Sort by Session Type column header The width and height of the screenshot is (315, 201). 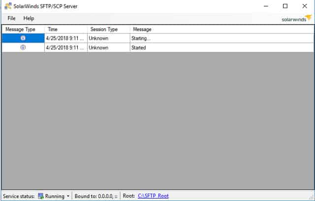(x=109, y=29)
